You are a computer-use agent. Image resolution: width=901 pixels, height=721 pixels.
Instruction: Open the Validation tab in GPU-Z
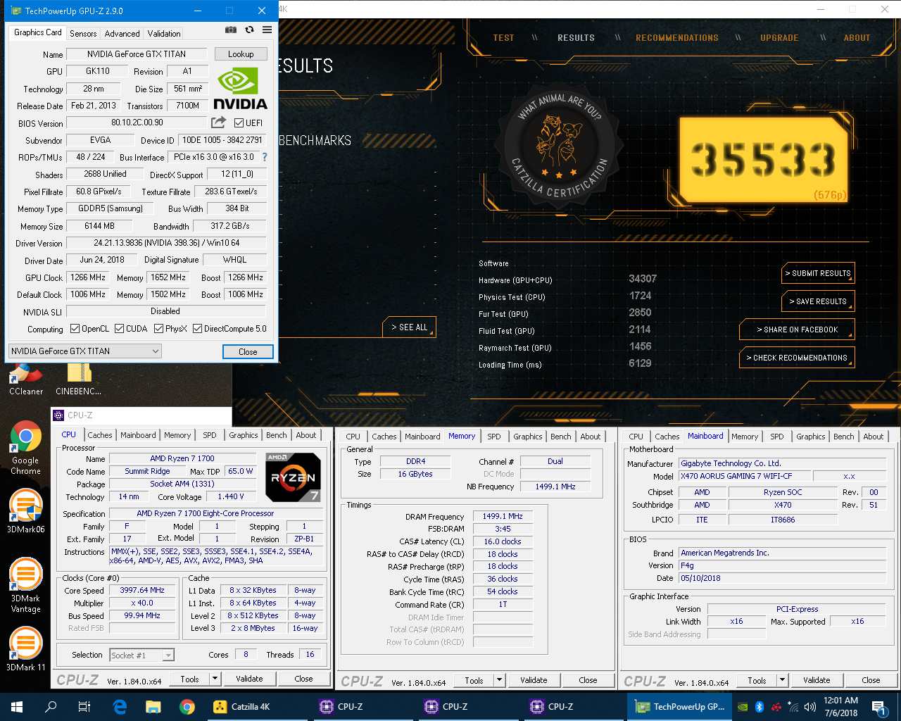coord(164,34)
